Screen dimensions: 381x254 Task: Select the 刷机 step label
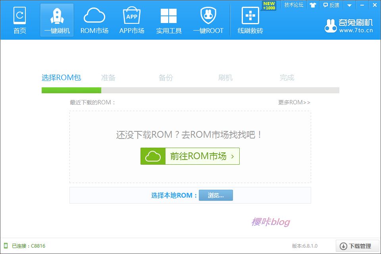tap(225, 77)
